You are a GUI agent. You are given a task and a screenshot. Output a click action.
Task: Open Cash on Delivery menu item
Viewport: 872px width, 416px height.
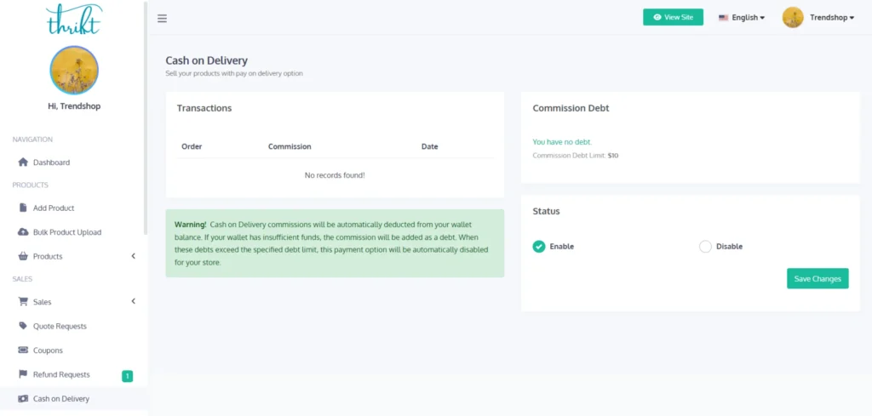click(x=60, y=399)
